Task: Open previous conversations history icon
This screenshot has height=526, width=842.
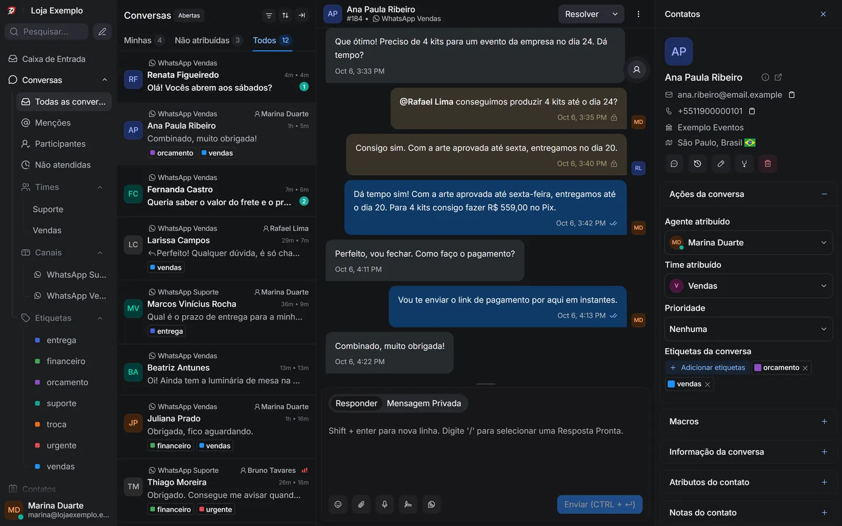Action: pos(697,164)
